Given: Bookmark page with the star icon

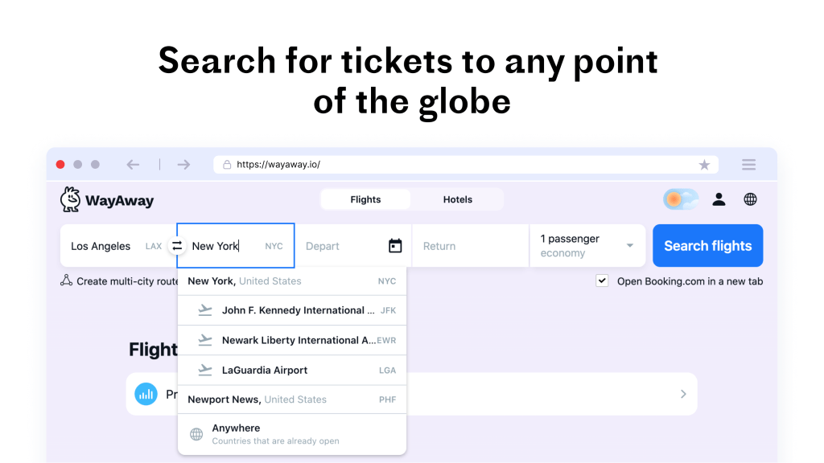Looking at the screenshot, I should tap(704, 165).
